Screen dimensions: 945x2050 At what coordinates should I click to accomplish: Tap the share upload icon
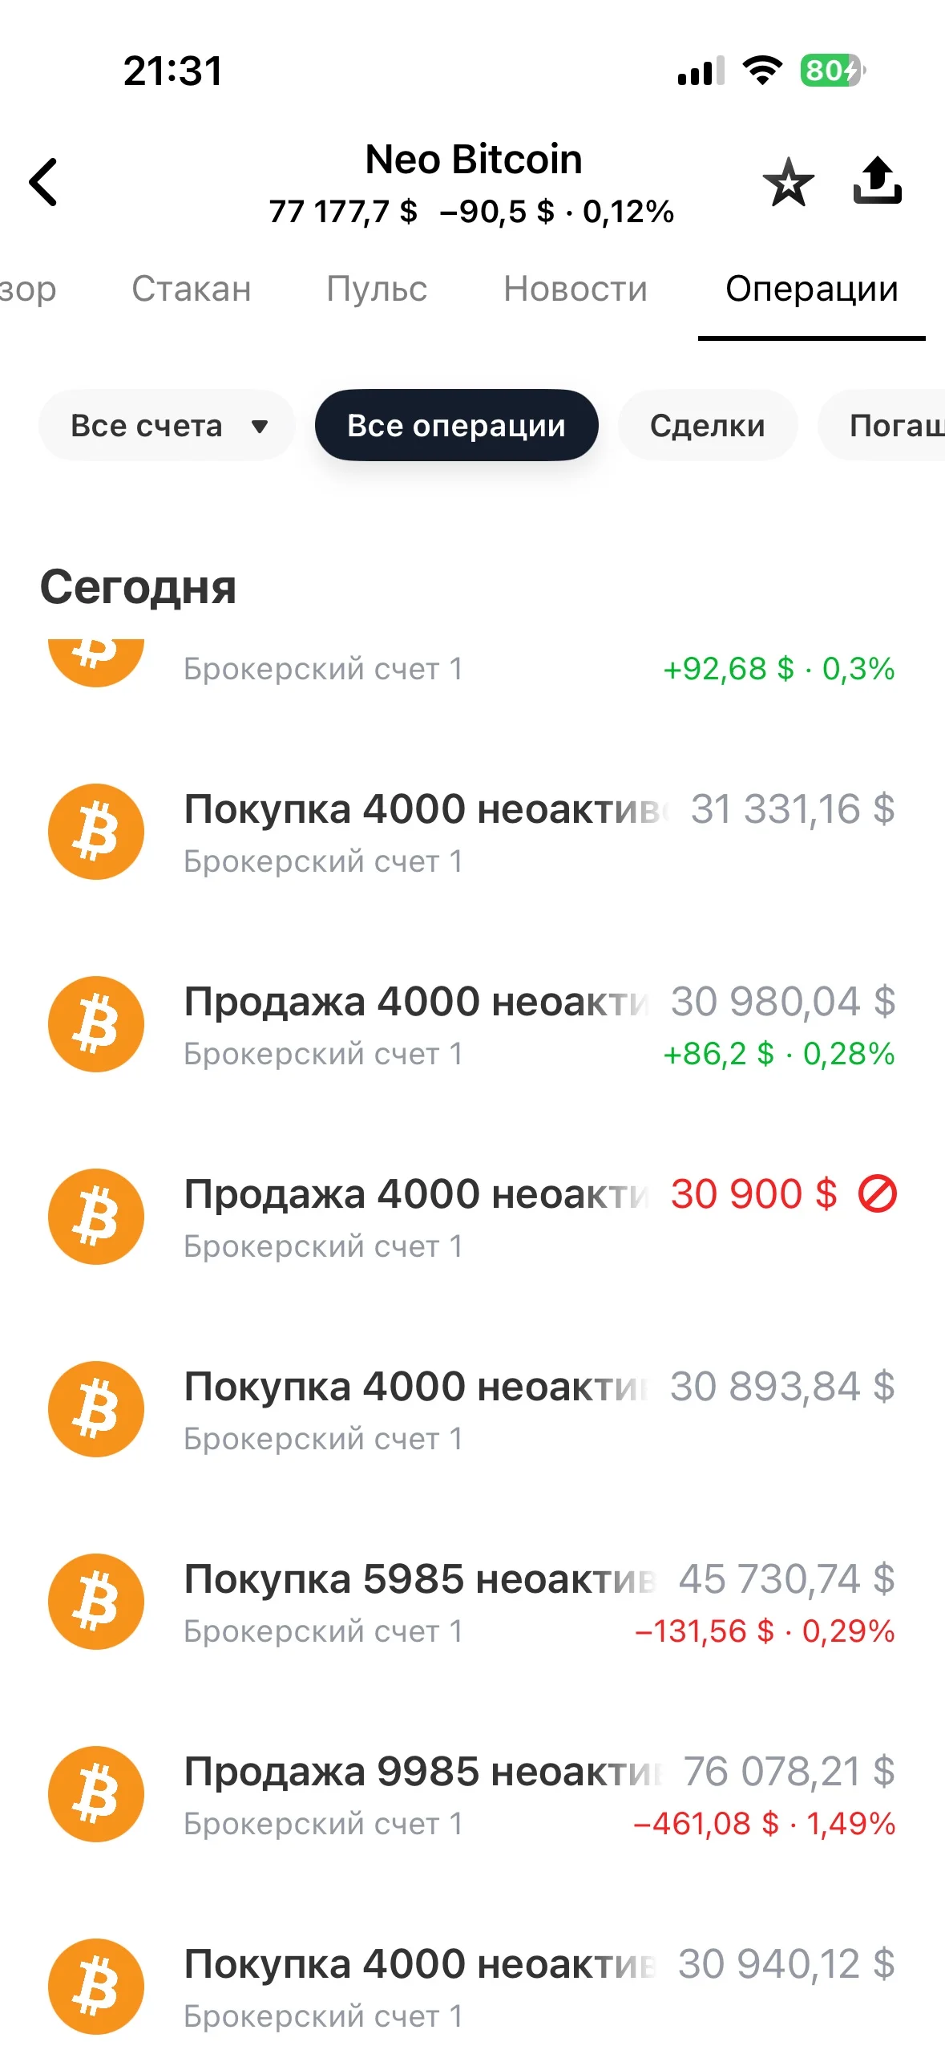877,180
